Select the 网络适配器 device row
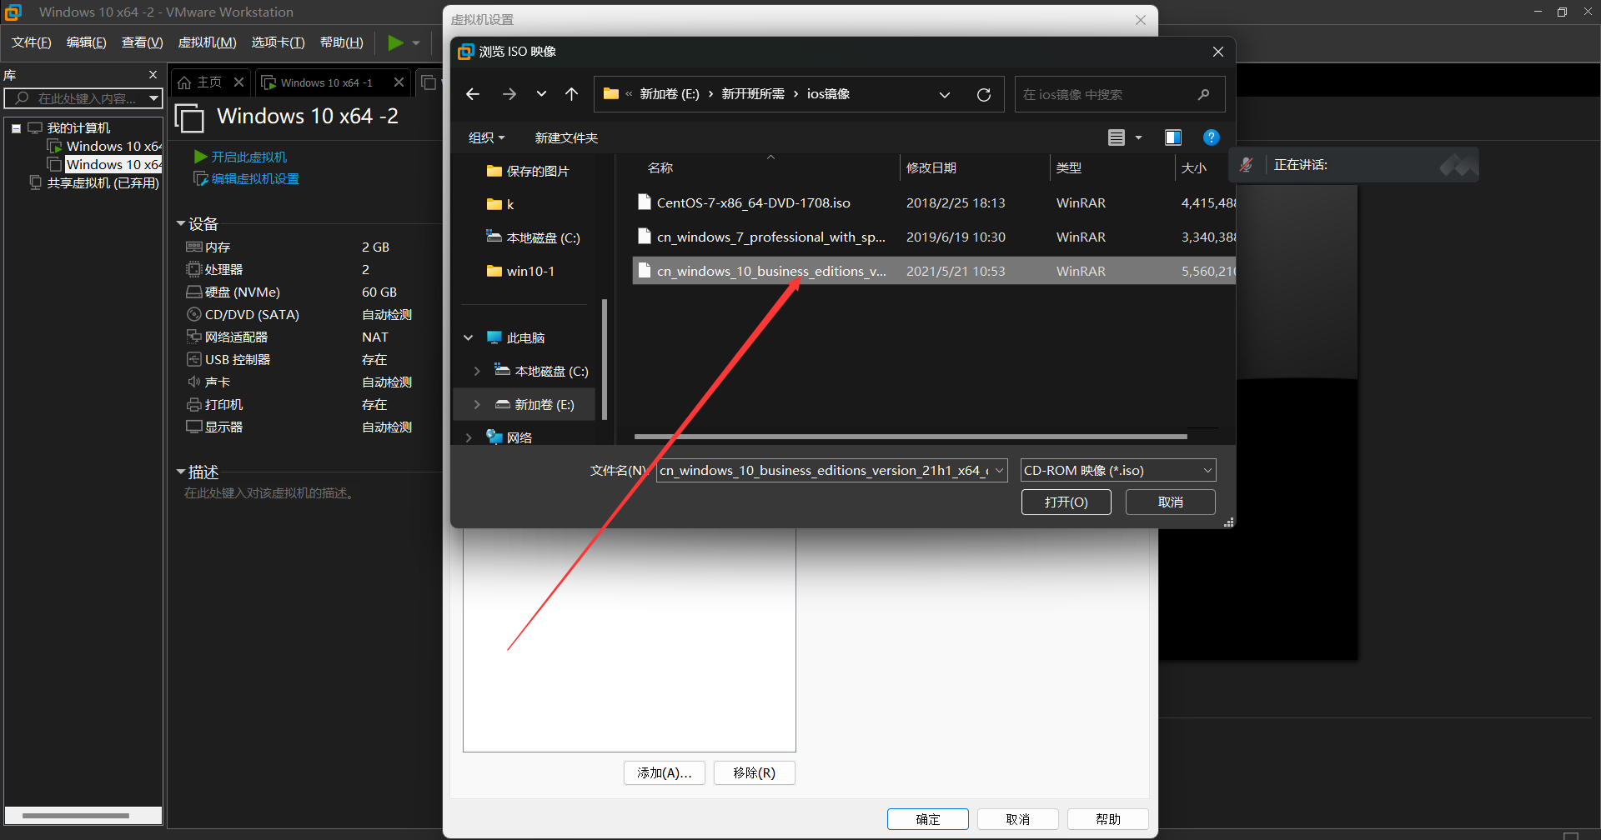This screenshot has height=840, width=1601. [300, 337]
